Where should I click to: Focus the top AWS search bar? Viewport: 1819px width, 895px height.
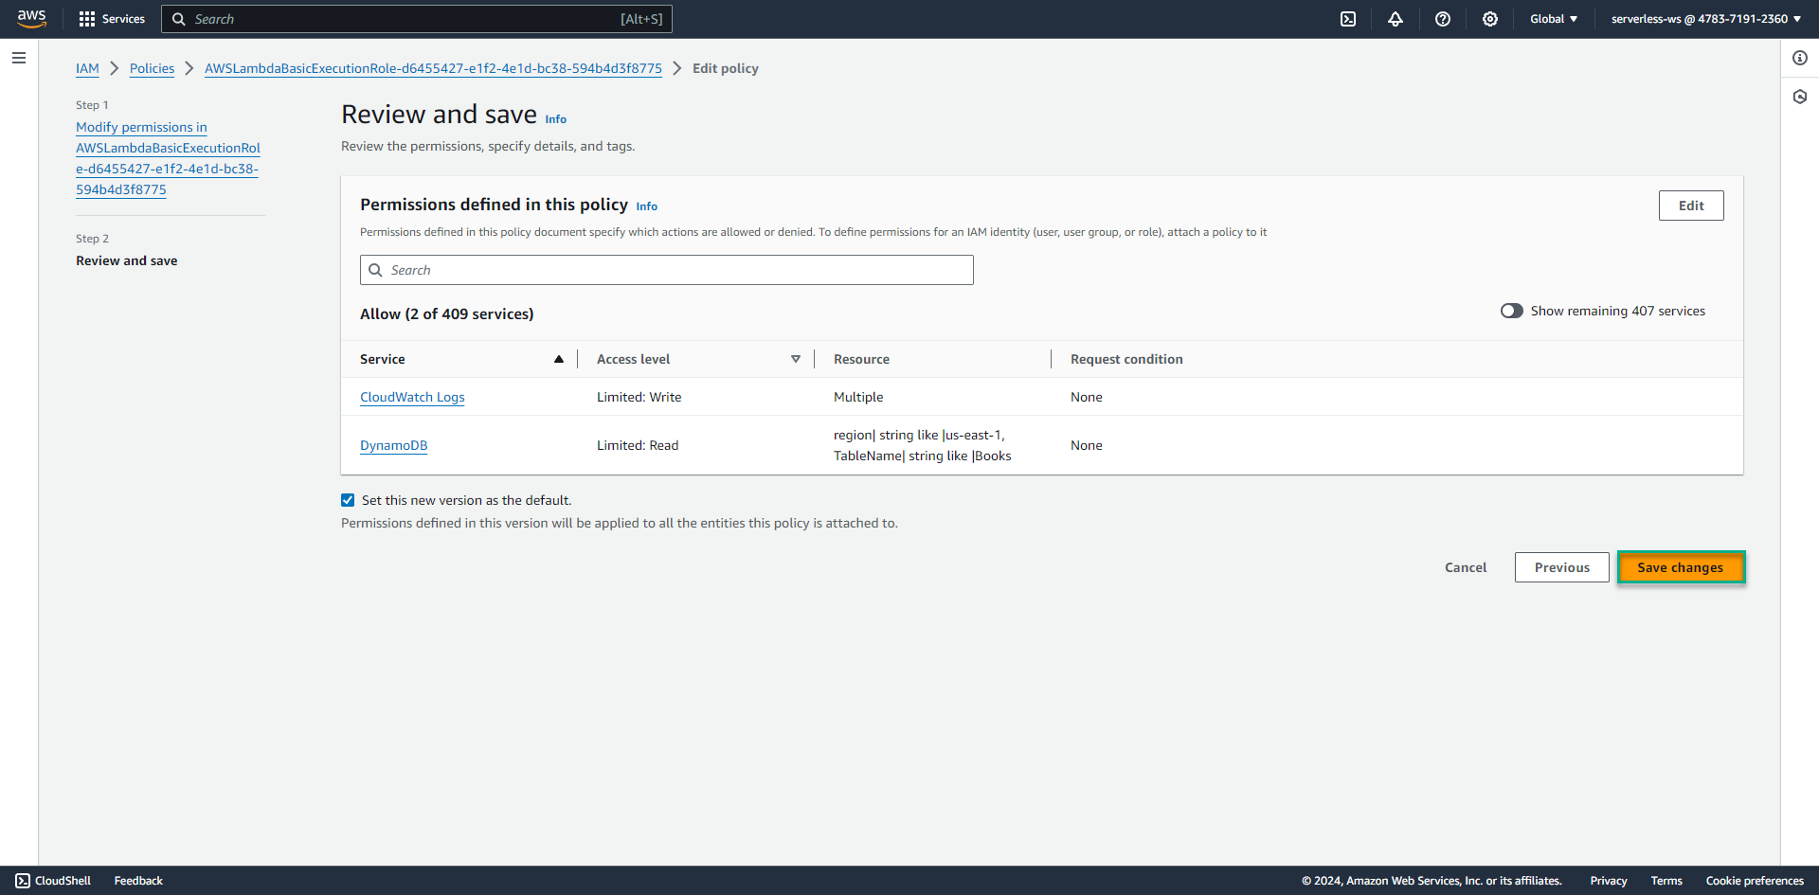[417, 19]
